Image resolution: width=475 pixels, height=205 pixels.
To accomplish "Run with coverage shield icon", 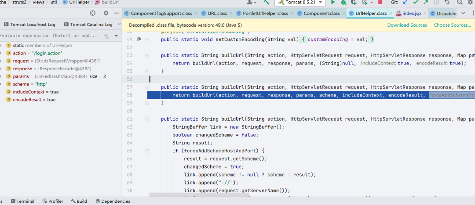I will click(354, 3).
